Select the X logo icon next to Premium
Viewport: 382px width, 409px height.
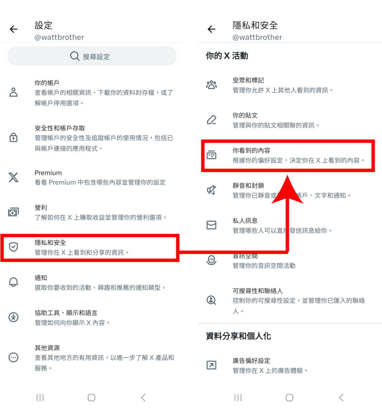click(x=14, y=177)
